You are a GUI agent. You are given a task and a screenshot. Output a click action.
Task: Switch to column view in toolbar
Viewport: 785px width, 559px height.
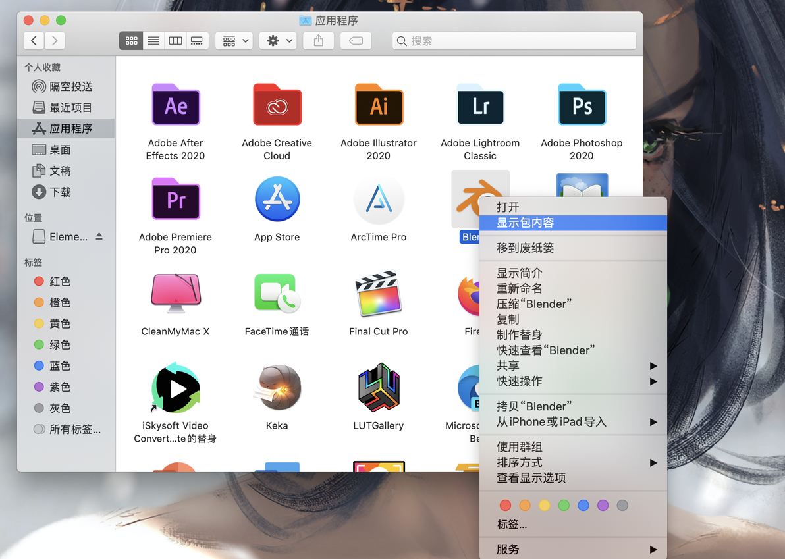[x=175, y=41]
